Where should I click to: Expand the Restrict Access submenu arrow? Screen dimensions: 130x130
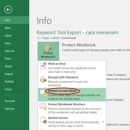(103, 122)
